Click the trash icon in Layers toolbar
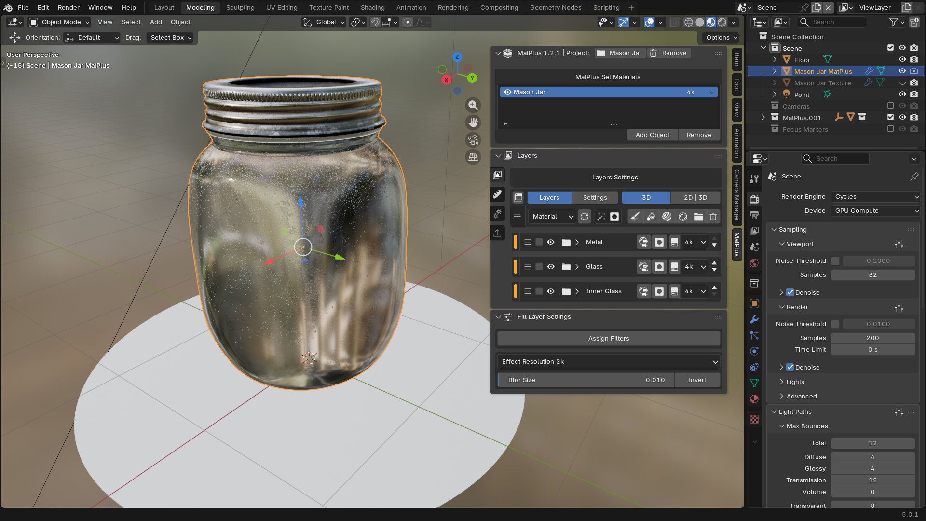Image resolution: width=926 pixels, height=521 pixels. tap(713, 217)
